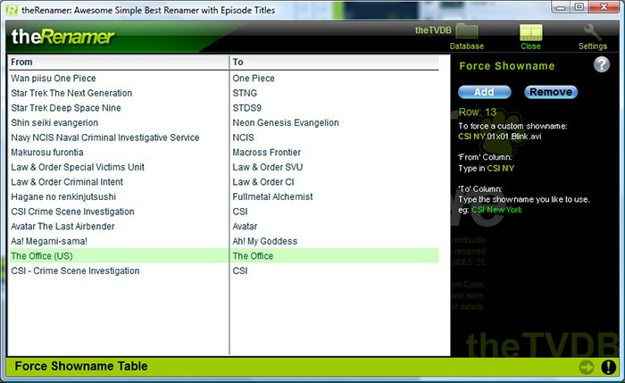The image size is (625, 383).
Task: Click the 'Force Showname' panel heading
Action: click(506, 66)
